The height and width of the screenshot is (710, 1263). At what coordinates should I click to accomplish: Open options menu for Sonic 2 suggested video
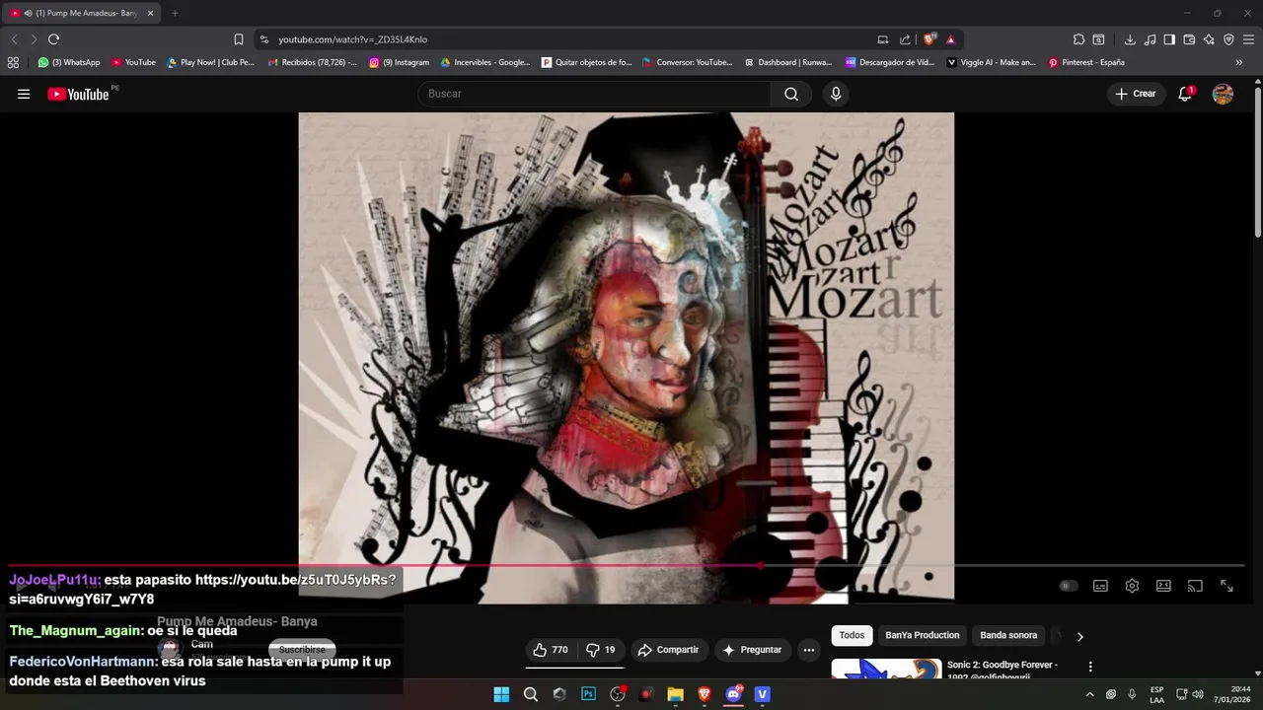[x=1090, y=667]
